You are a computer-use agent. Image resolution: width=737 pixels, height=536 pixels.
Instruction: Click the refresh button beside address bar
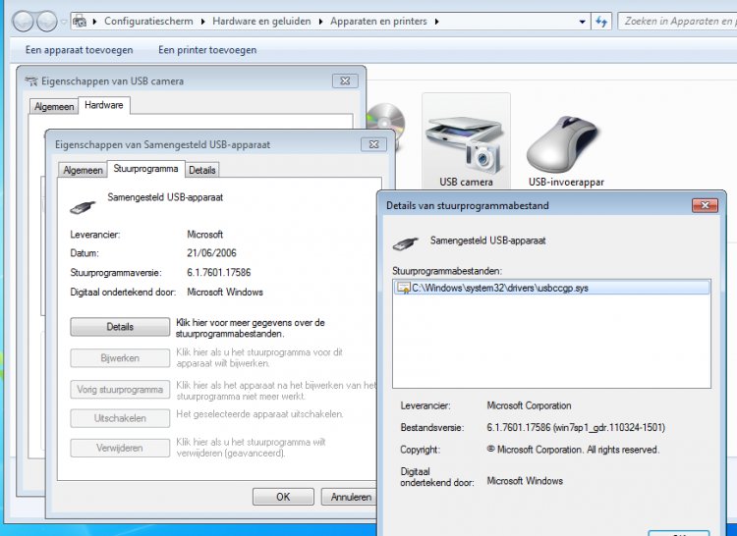601,21
